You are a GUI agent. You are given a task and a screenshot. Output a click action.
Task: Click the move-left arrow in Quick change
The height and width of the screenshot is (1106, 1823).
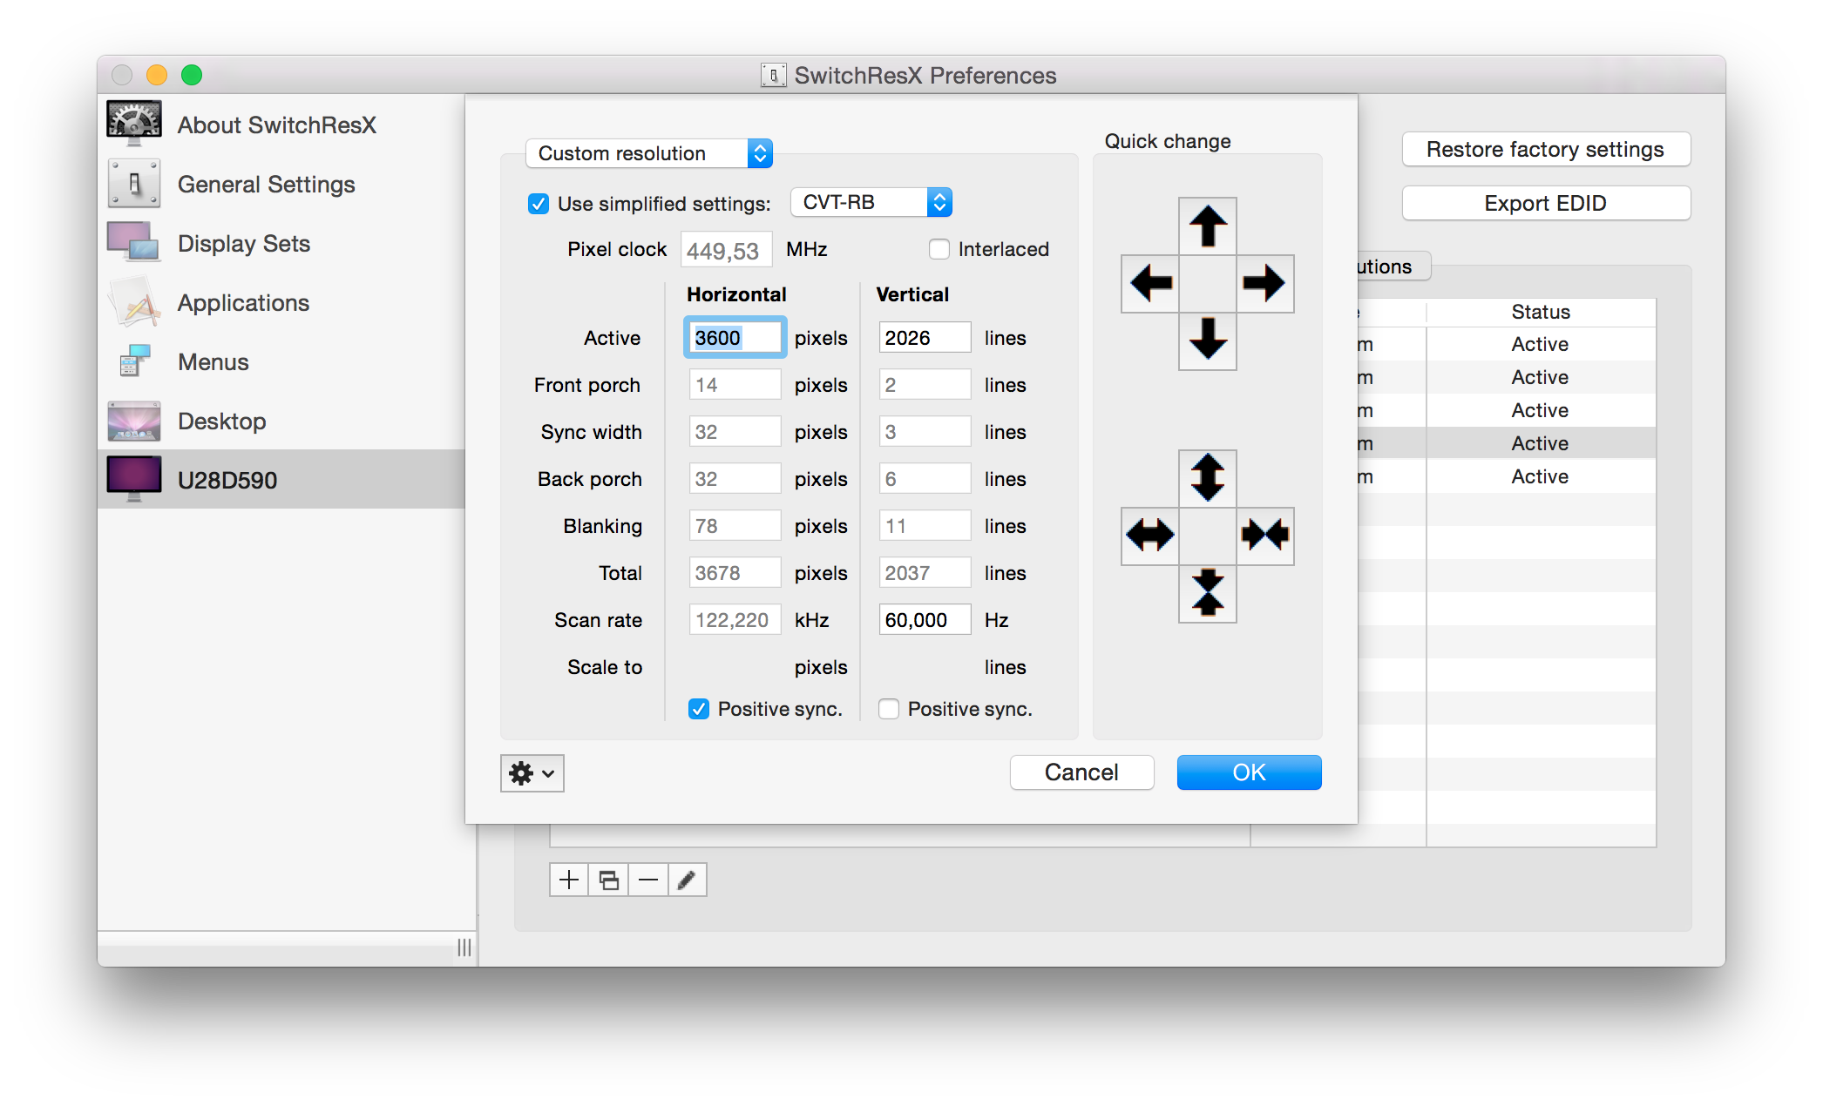[1150, 283]
